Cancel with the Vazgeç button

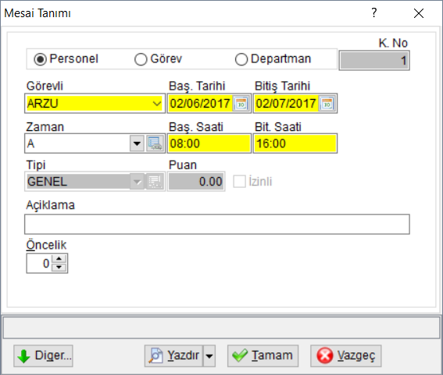coord(346,356)
